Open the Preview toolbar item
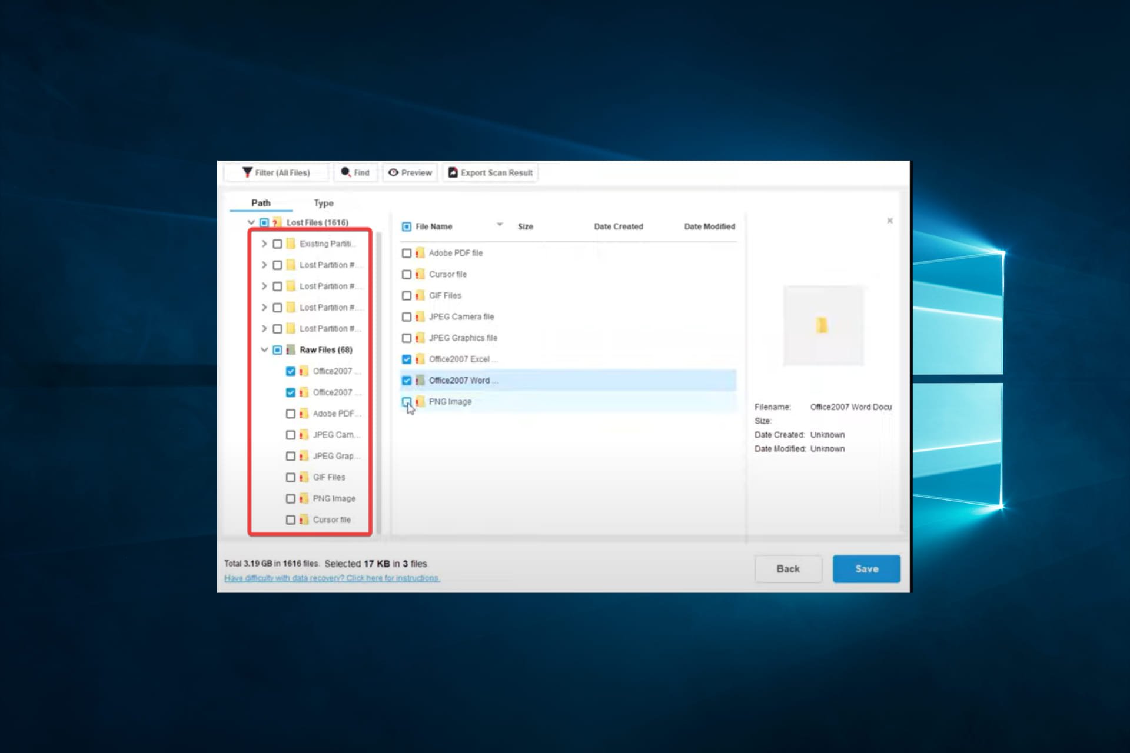1130x753 pixels. coord(410,172)
